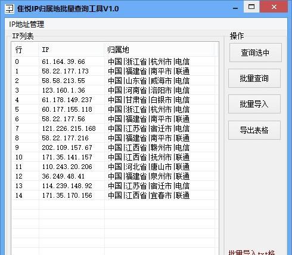Select IP 110.243.20.206 in the list
The height and width of the screenshot is (255, 292).
67,167
